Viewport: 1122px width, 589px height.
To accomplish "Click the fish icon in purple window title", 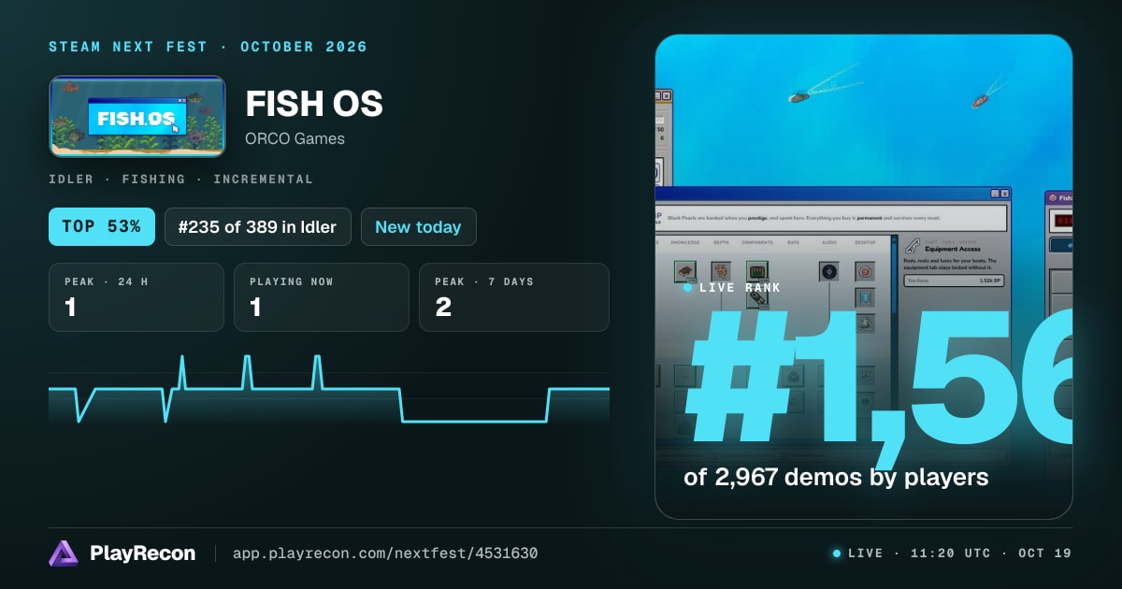I will pyautogui.click(x=1053, y=197).
